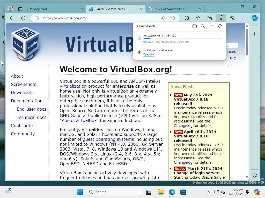Image resolution: width=265 pixels, height=198 pixels.
Task: Toggle the Downloads toolbar icon
Action: click(221, 18)
